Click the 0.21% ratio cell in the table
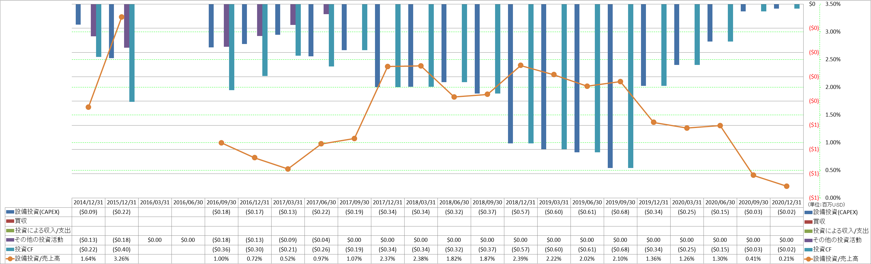The height and width of the screenshot is (264, 871). (786, 258)
